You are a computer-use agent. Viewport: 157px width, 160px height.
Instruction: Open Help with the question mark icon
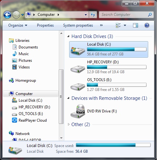[147, 25]
